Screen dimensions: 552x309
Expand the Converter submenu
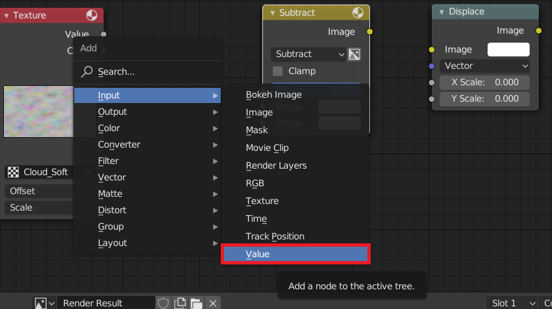[x=147, y=144]
